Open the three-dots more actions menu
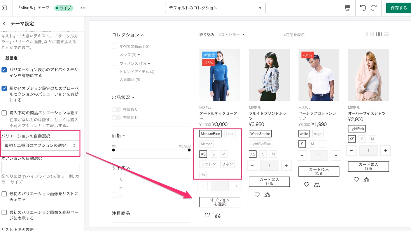 click(x=83, y=8)
